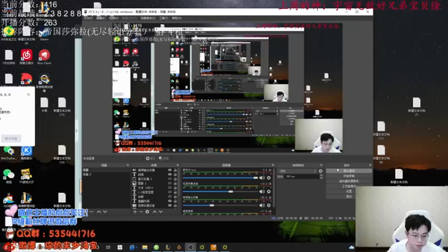Move selected scene up
This screenshot has height=252, width=448.
[x=99, y=212]
